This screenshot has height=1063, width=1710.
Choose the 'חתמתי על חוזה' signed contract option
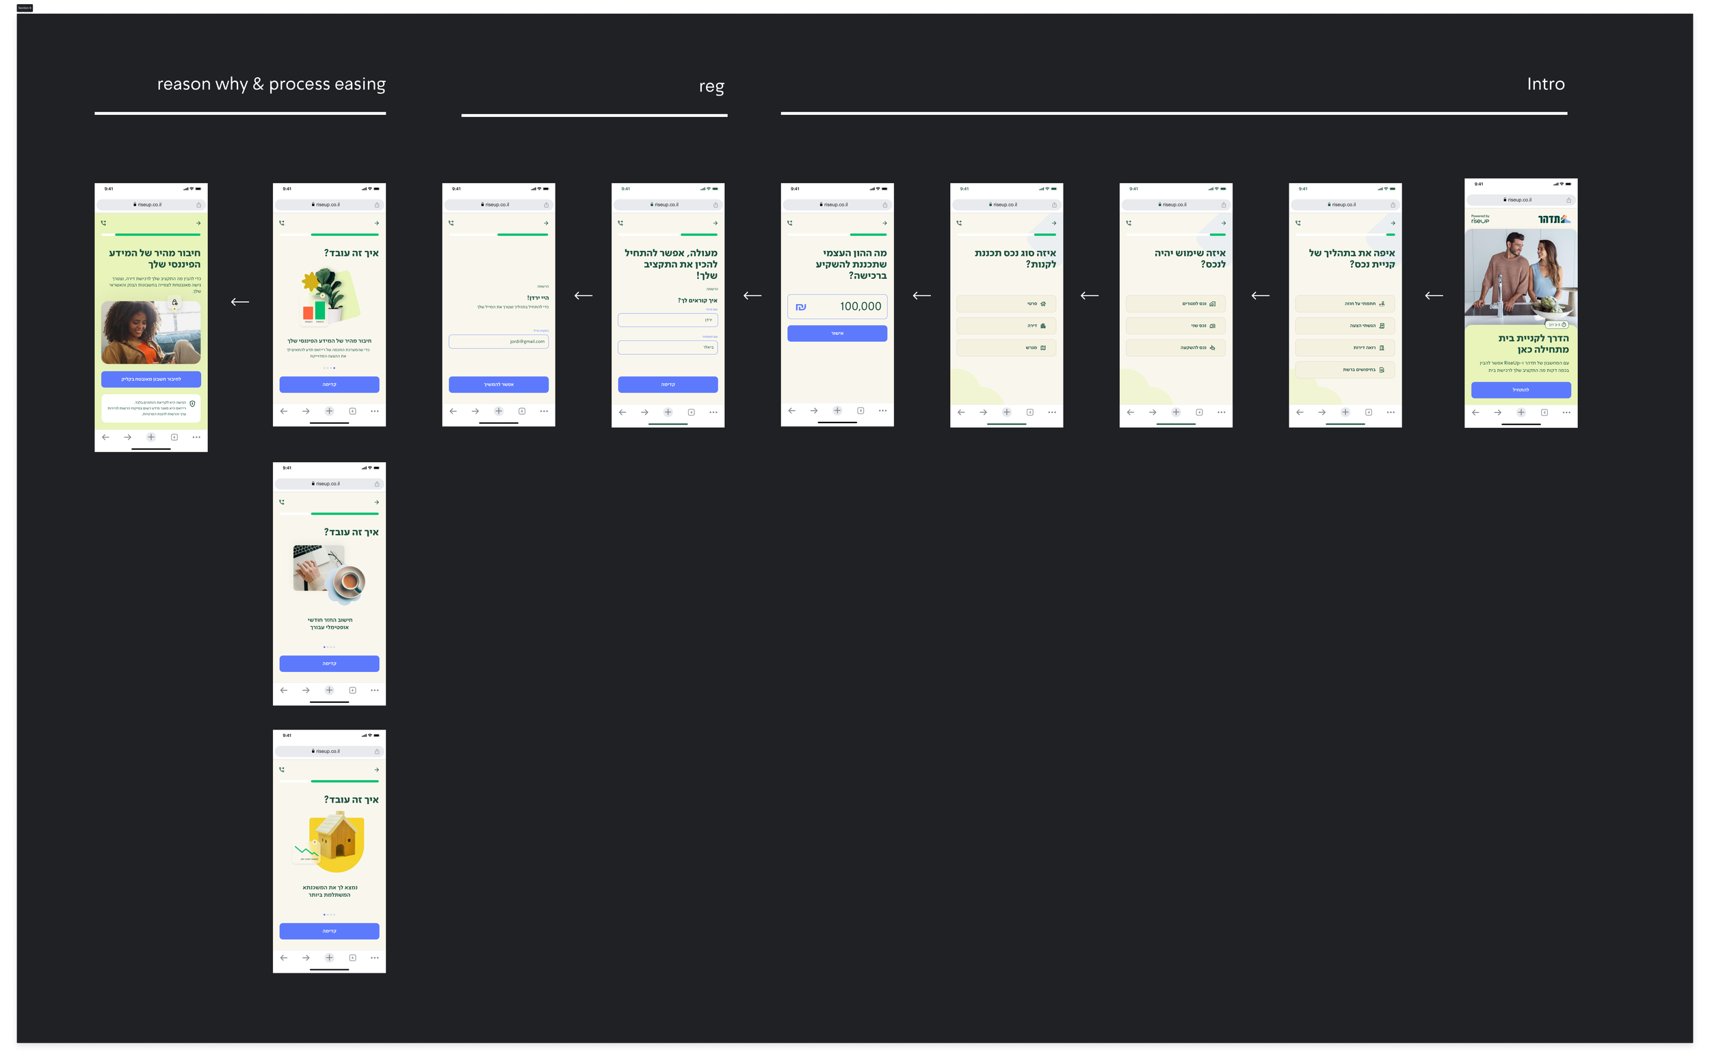(x=1344, y=304)
